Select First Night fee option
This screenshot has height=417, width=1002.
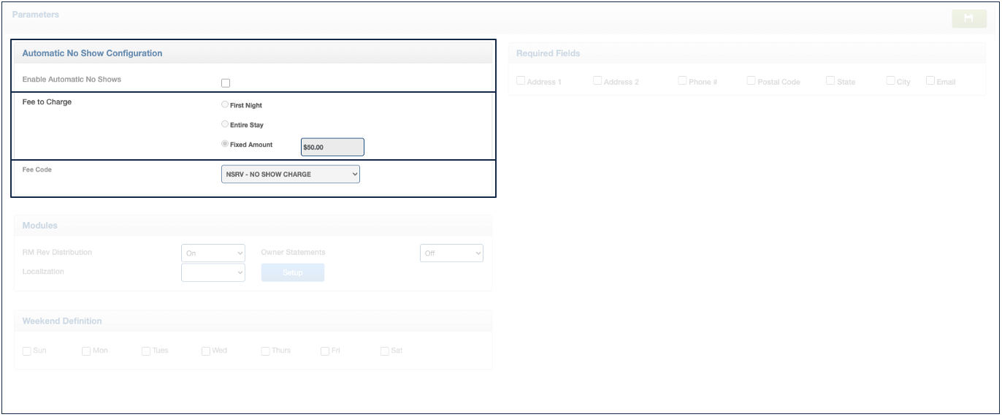[225, 105]
